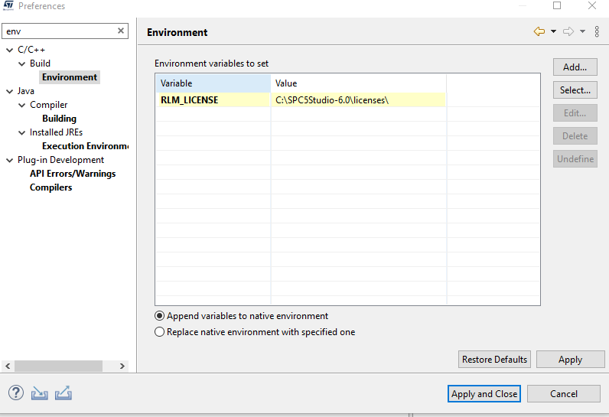The width and height of the screenshot is (609, 417).
Task: Open the three-dot view menu
Action: [x=597, y=31]
